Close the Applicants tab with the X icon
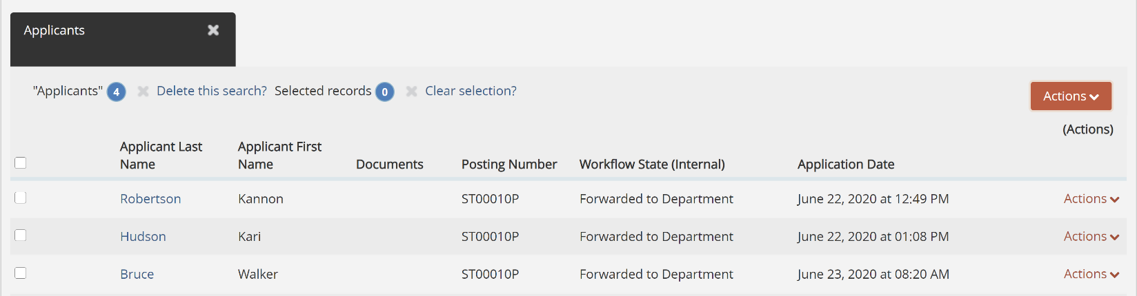 click(213, 30)
